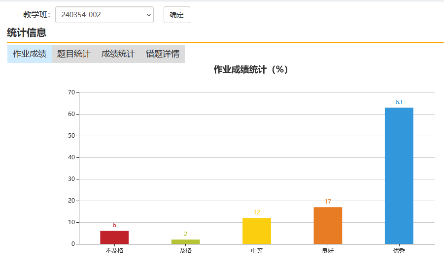The width and height of the screenshot is (444, 267).
Task: Click the 12 value label above 中等
Action: tap(257, 212)
